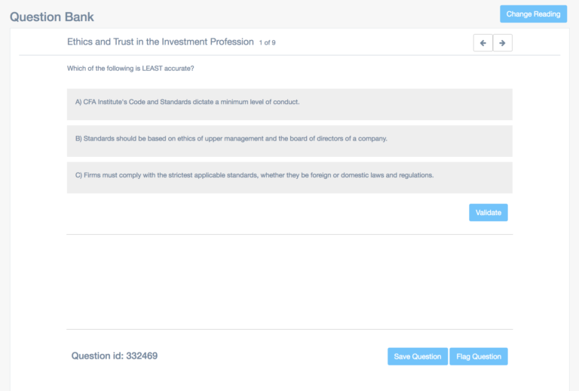Click the 'C)' letter of the third answer
579x391 pixels.
(78, 175)
